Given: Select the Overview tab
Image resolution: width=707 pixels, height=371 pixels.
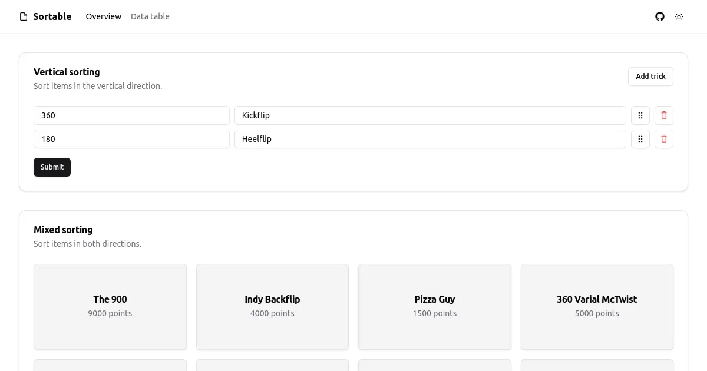Looking at the screenshot, I should coord(104,16).
